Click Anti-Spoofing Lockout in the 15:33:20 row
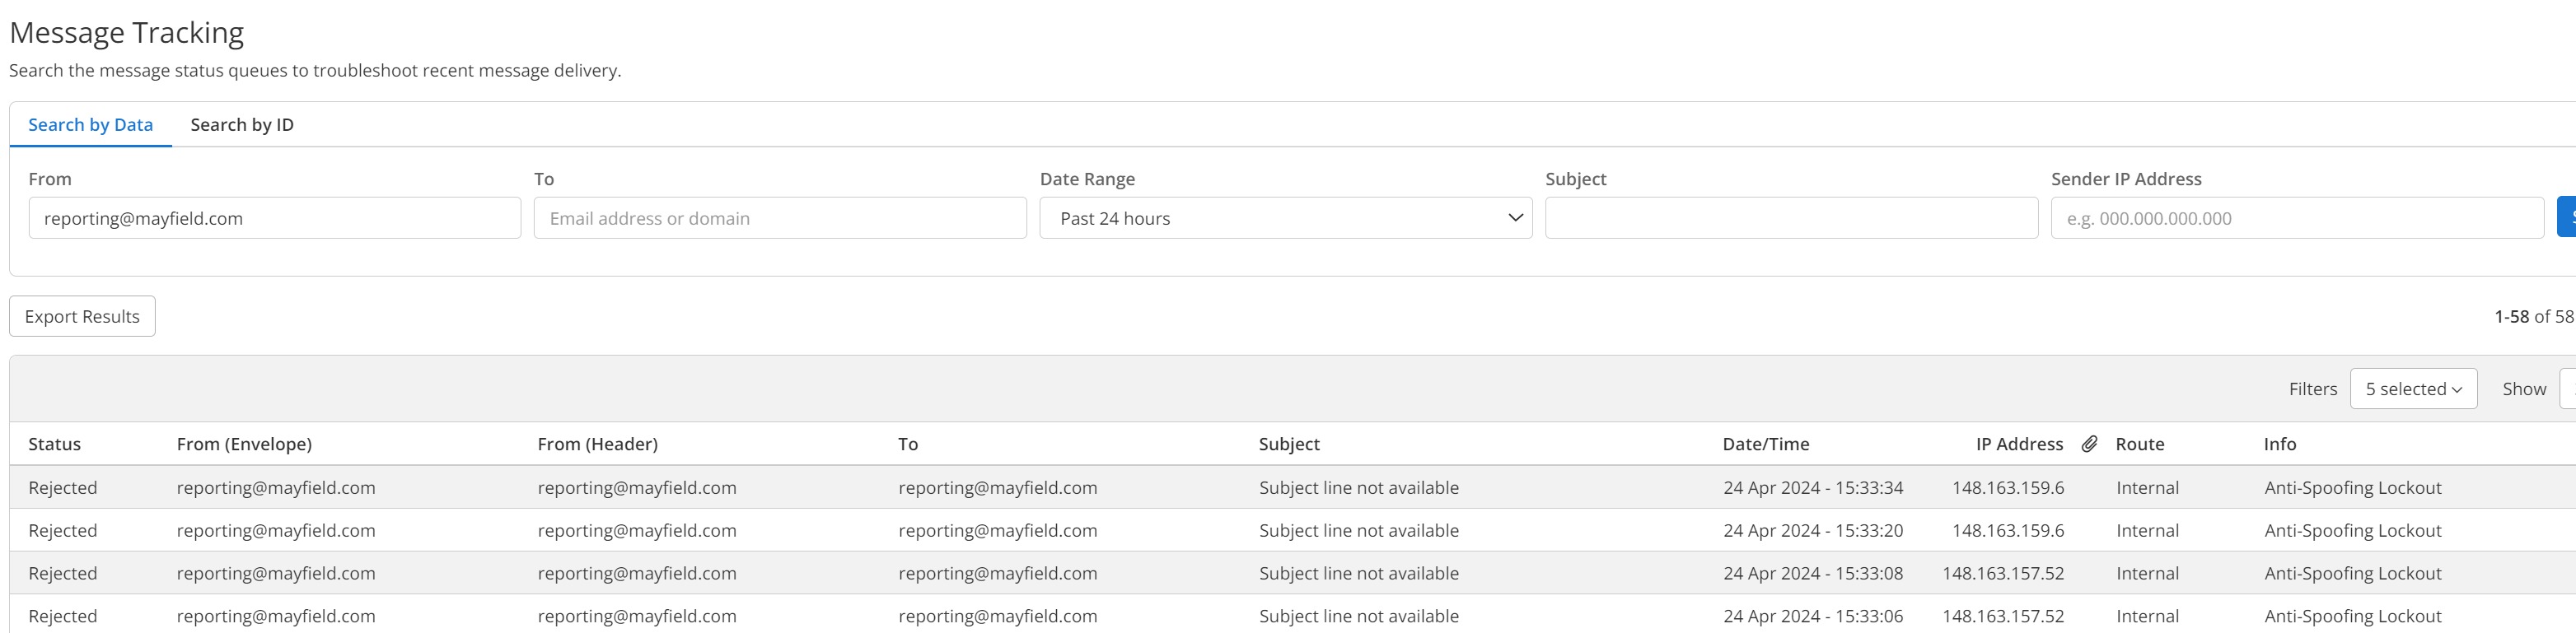This screenshot has height=633, width=2576. (2353, 531)
